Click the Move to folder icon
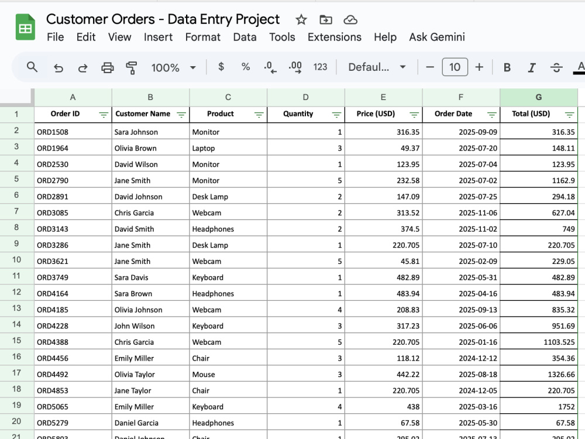 click(x=326, y=19)
